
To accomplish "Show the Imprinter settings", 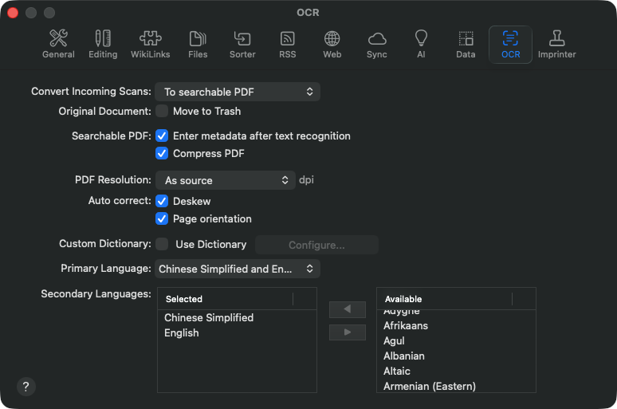I will [556, 44].
